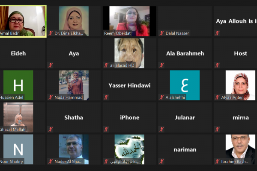
Task: Select Reem Obeidat's video tile
Action: point(129,21)
